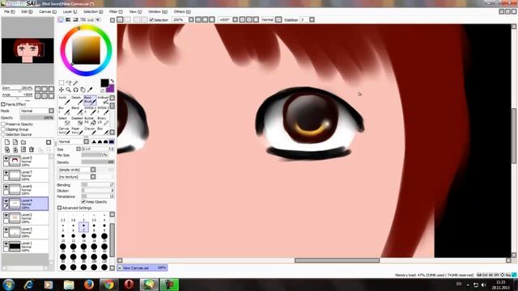Hide Layer5 using its eye icon
This screenshot has width=518, height=291.
click(6, 158)
